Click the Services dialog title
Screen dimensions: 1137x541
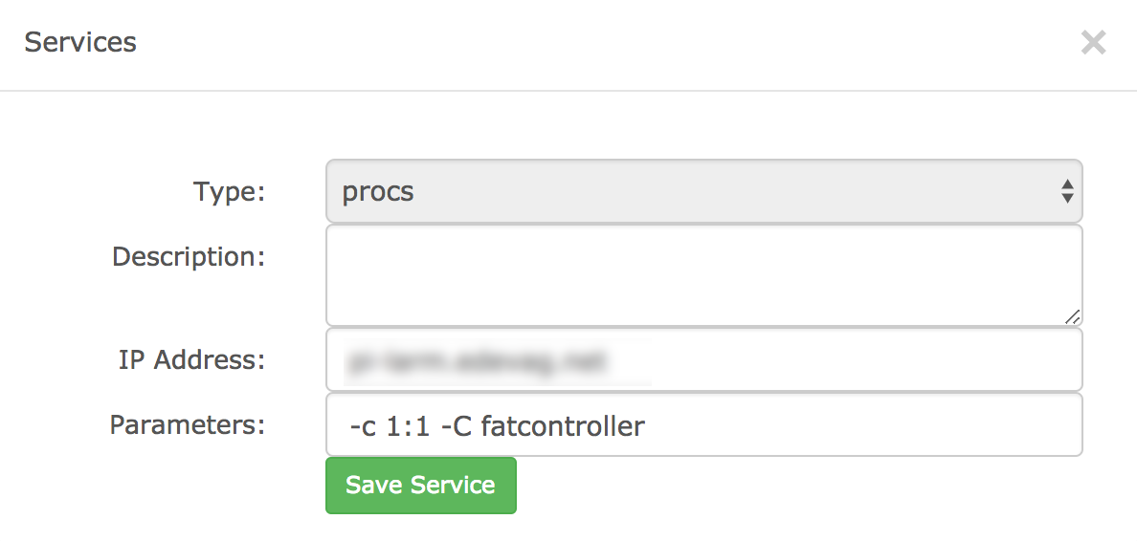pyautogui.click(x=80, y=42)
